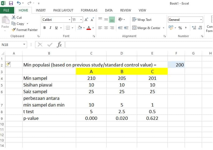Toggle Wrap Text
The width and height of the screenshot is (213, 150).
(x=142, y=20)
